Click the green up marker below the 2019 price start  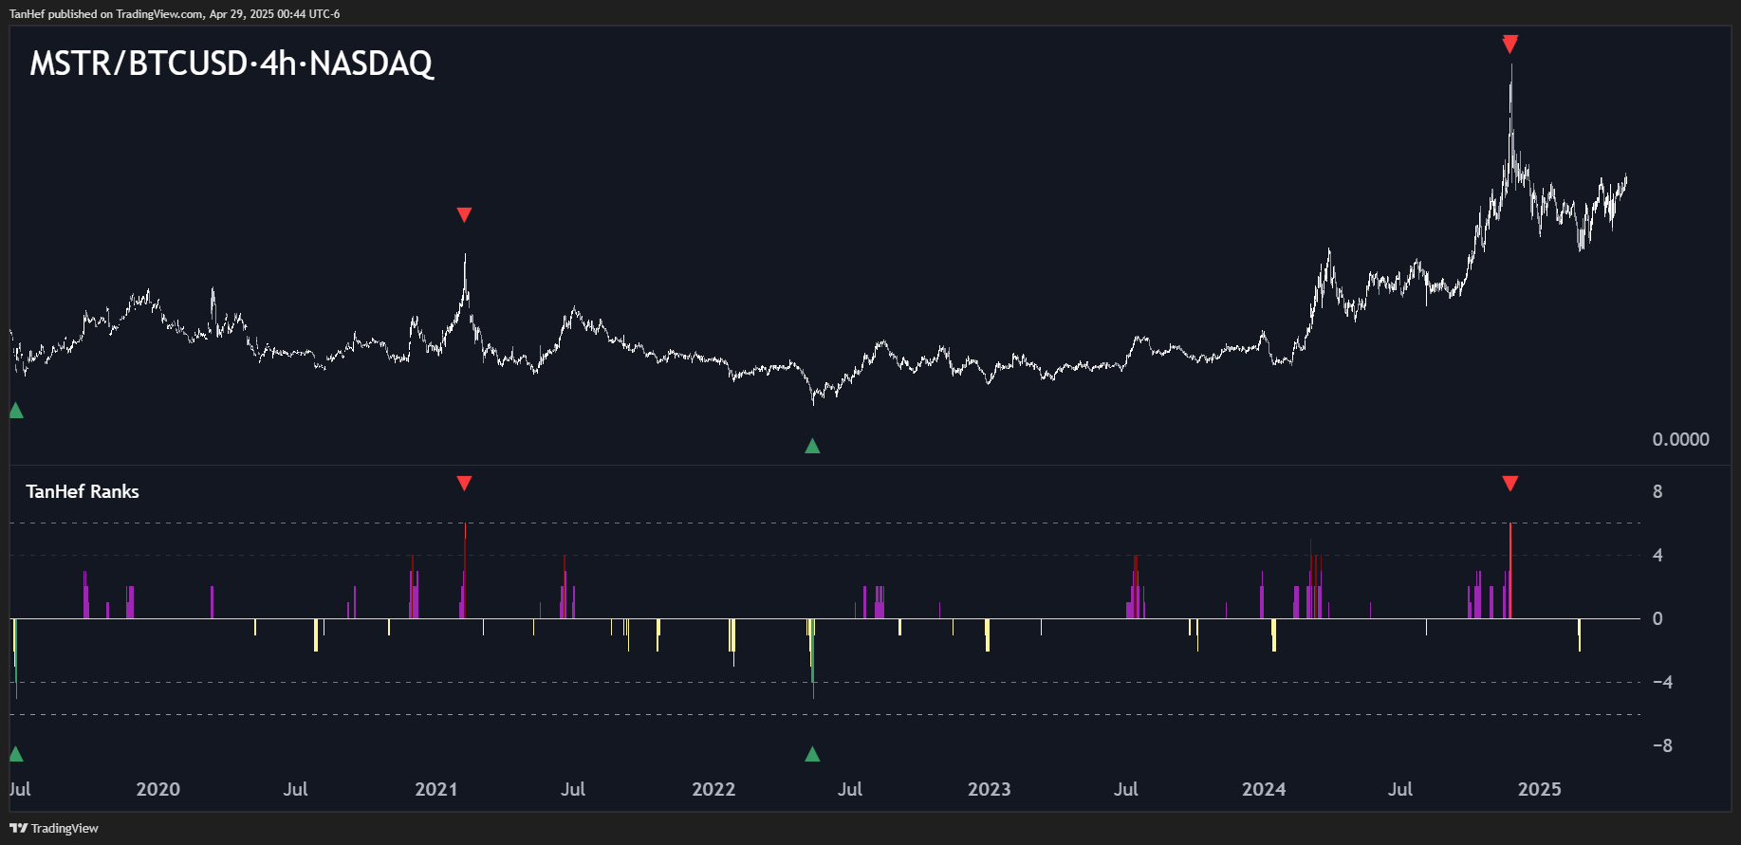(16, 411)
